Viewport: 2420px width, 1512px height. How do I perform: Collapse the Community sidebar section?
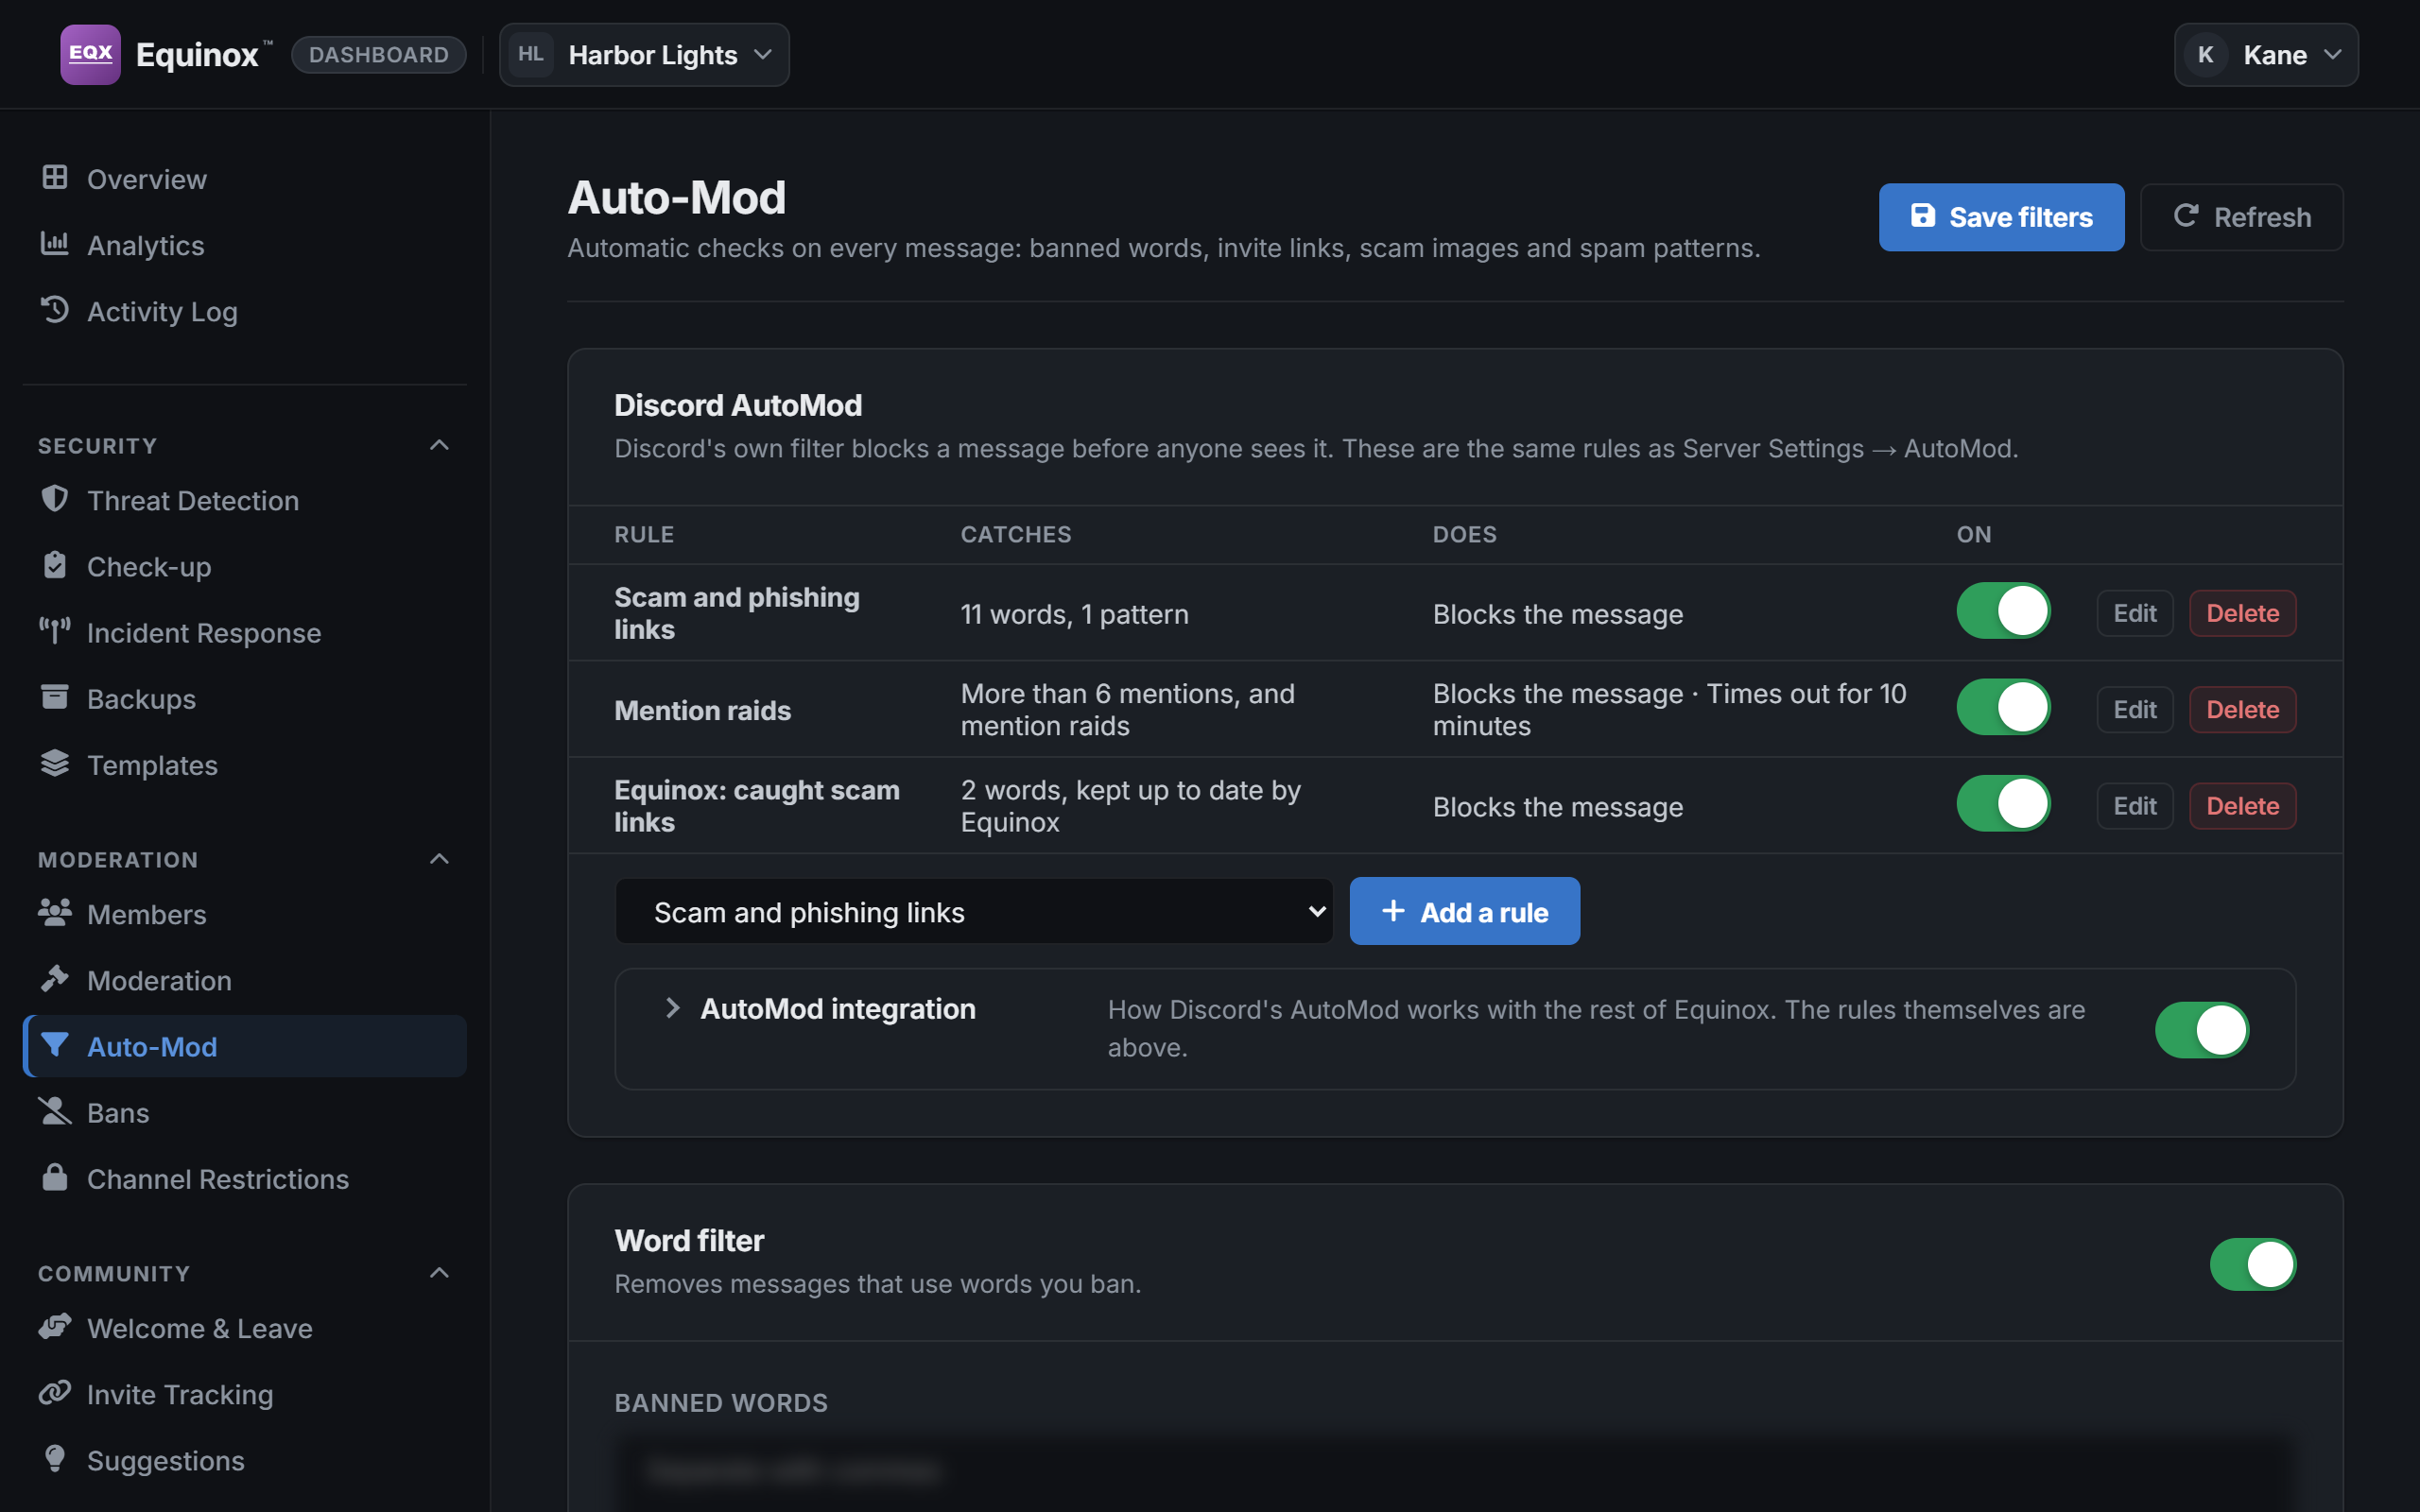click(439, 1273)
